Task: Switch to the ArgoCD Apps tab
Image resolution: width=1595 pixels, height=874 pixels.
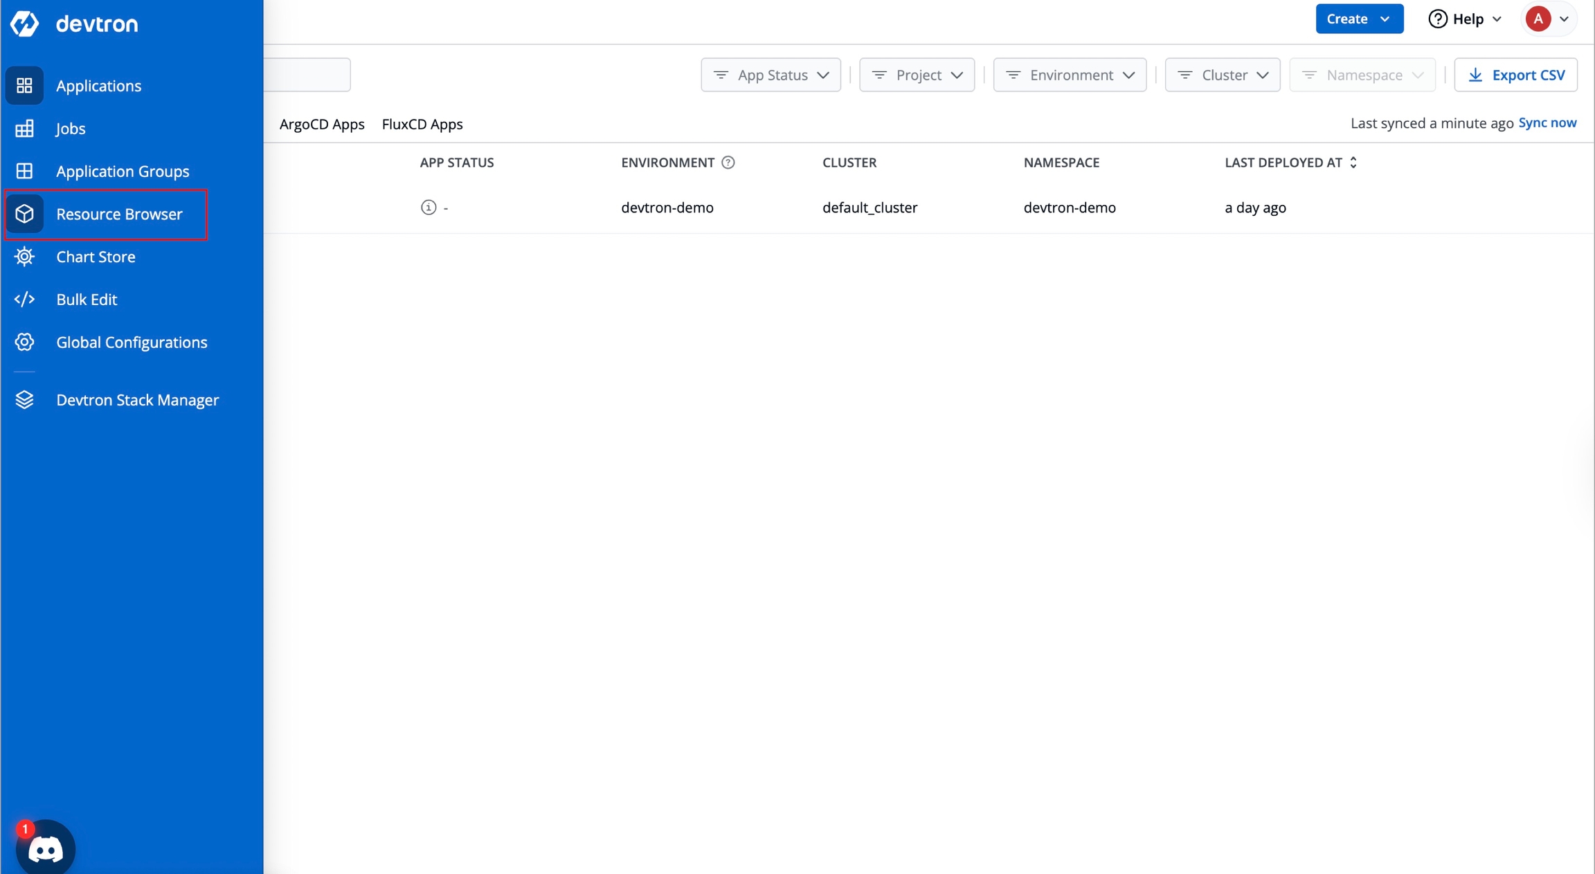Action: coord(322,125)
